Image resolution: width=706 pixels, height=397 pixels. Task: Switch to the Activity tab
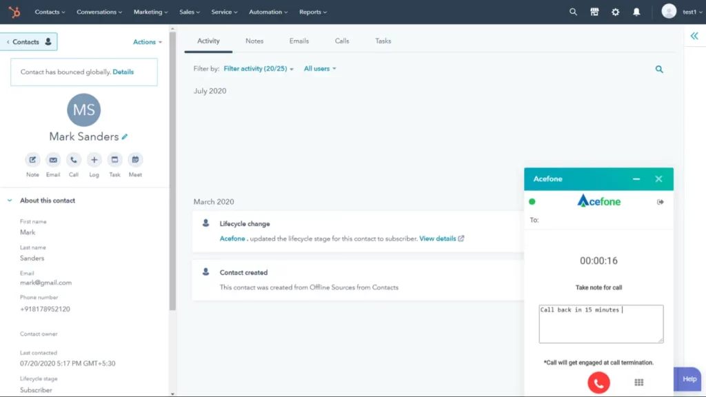tap(208, 41)
